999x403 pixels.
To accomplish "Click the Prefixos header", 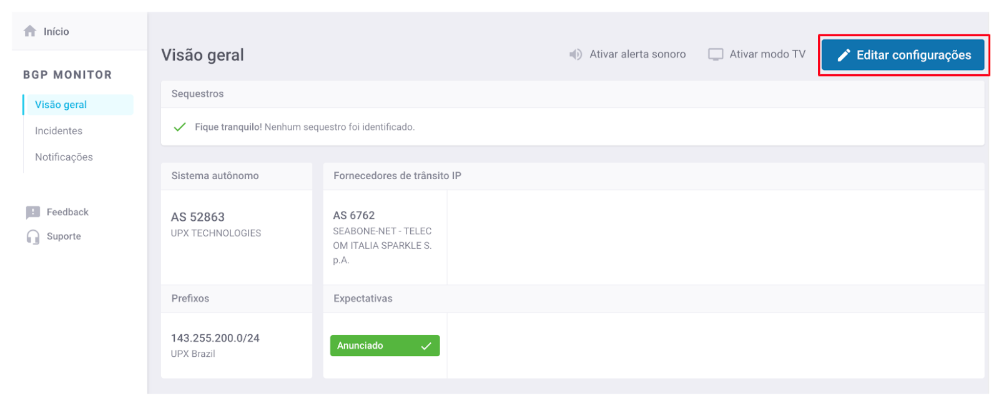I will 190,299.
